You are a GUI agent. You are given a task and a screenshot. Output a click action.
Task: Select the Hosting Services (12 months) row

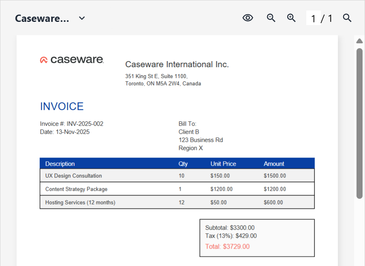pyautogui.click(x=80, y=202)
